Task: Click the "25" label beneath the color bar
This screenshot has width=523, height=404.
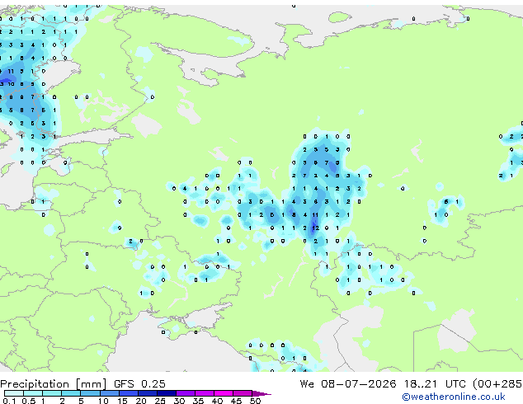Action: pos(160,401)
